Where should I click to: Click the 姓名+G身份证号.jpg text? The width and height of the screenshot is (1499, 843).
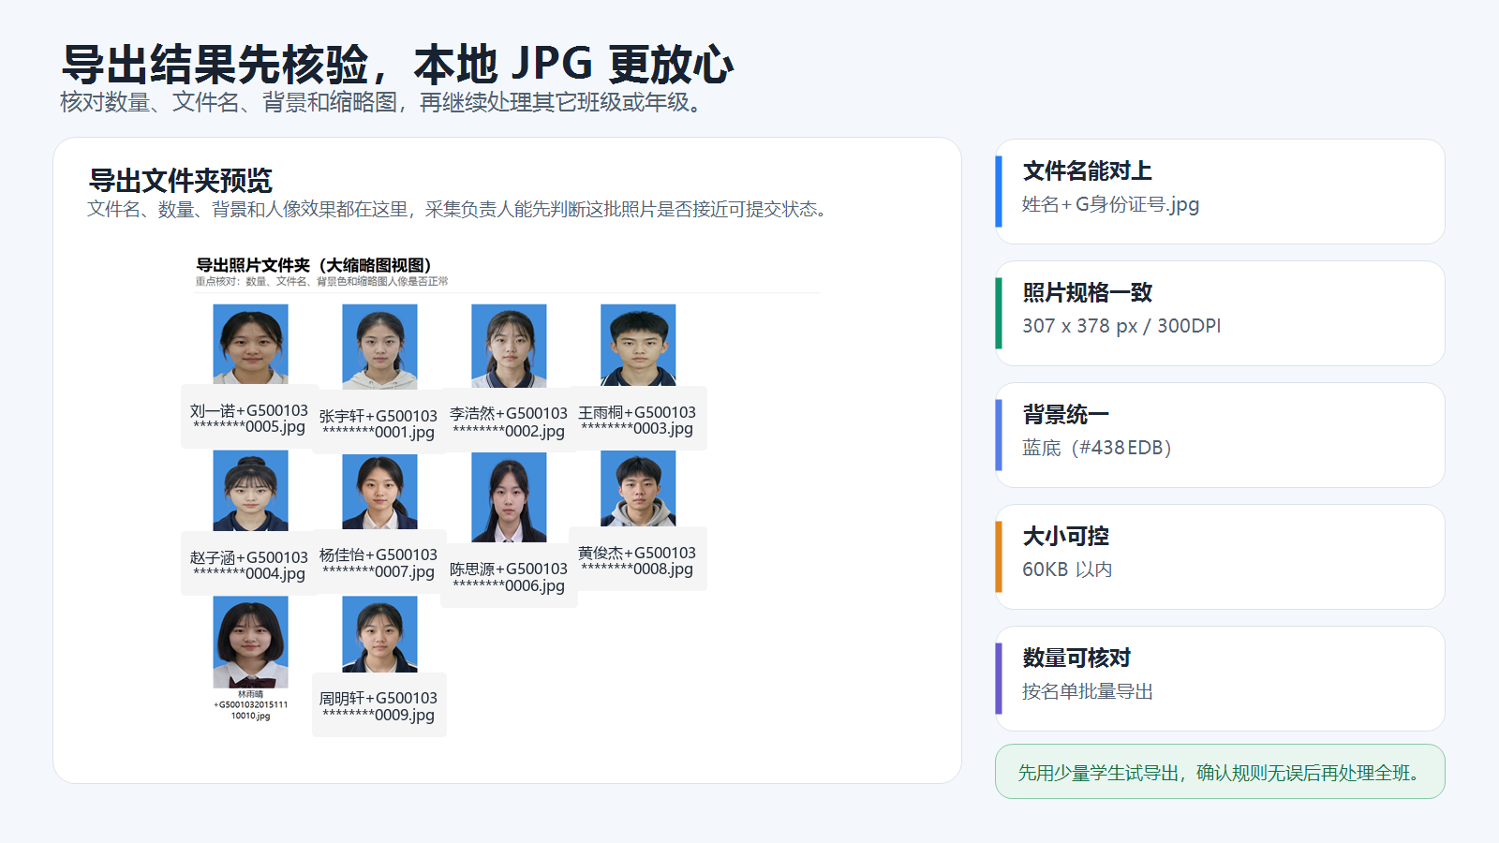pos(1110,204)
